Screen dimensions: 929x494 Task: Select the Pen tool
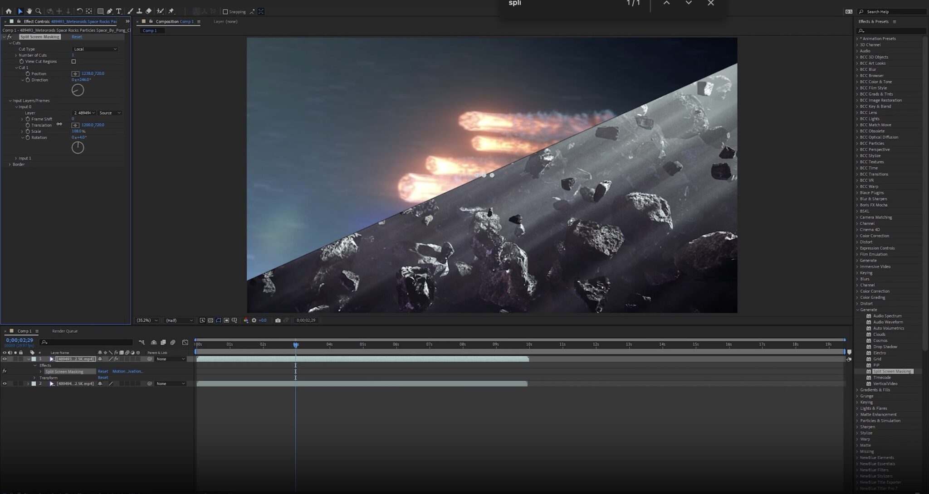109,11
